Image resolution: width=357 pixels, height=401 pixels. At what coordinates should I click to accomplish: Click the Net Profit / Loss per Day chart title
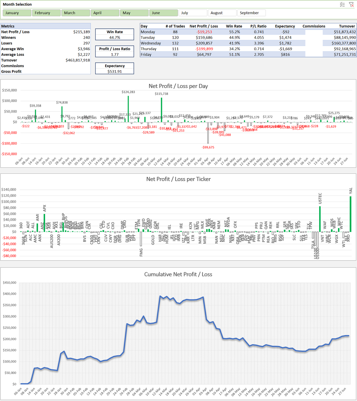[178, 86]
